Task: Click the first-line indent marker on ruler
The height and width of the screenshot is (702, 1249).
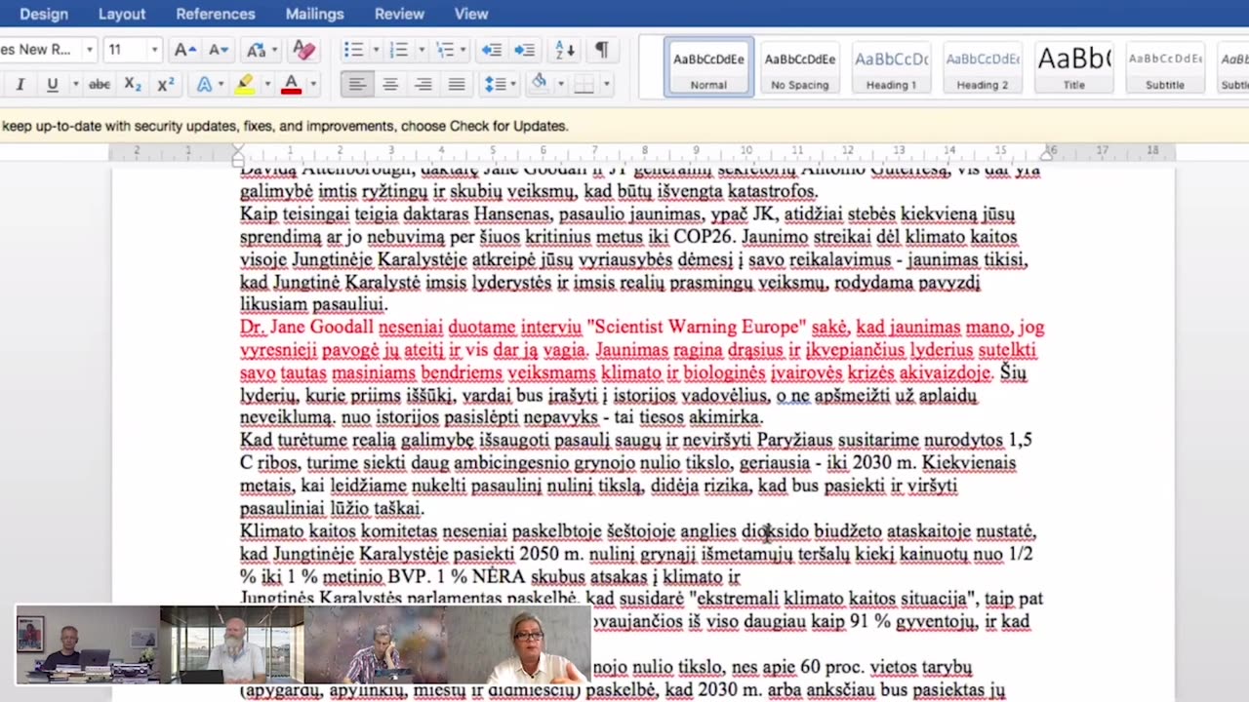Action: tap(238, 147)
